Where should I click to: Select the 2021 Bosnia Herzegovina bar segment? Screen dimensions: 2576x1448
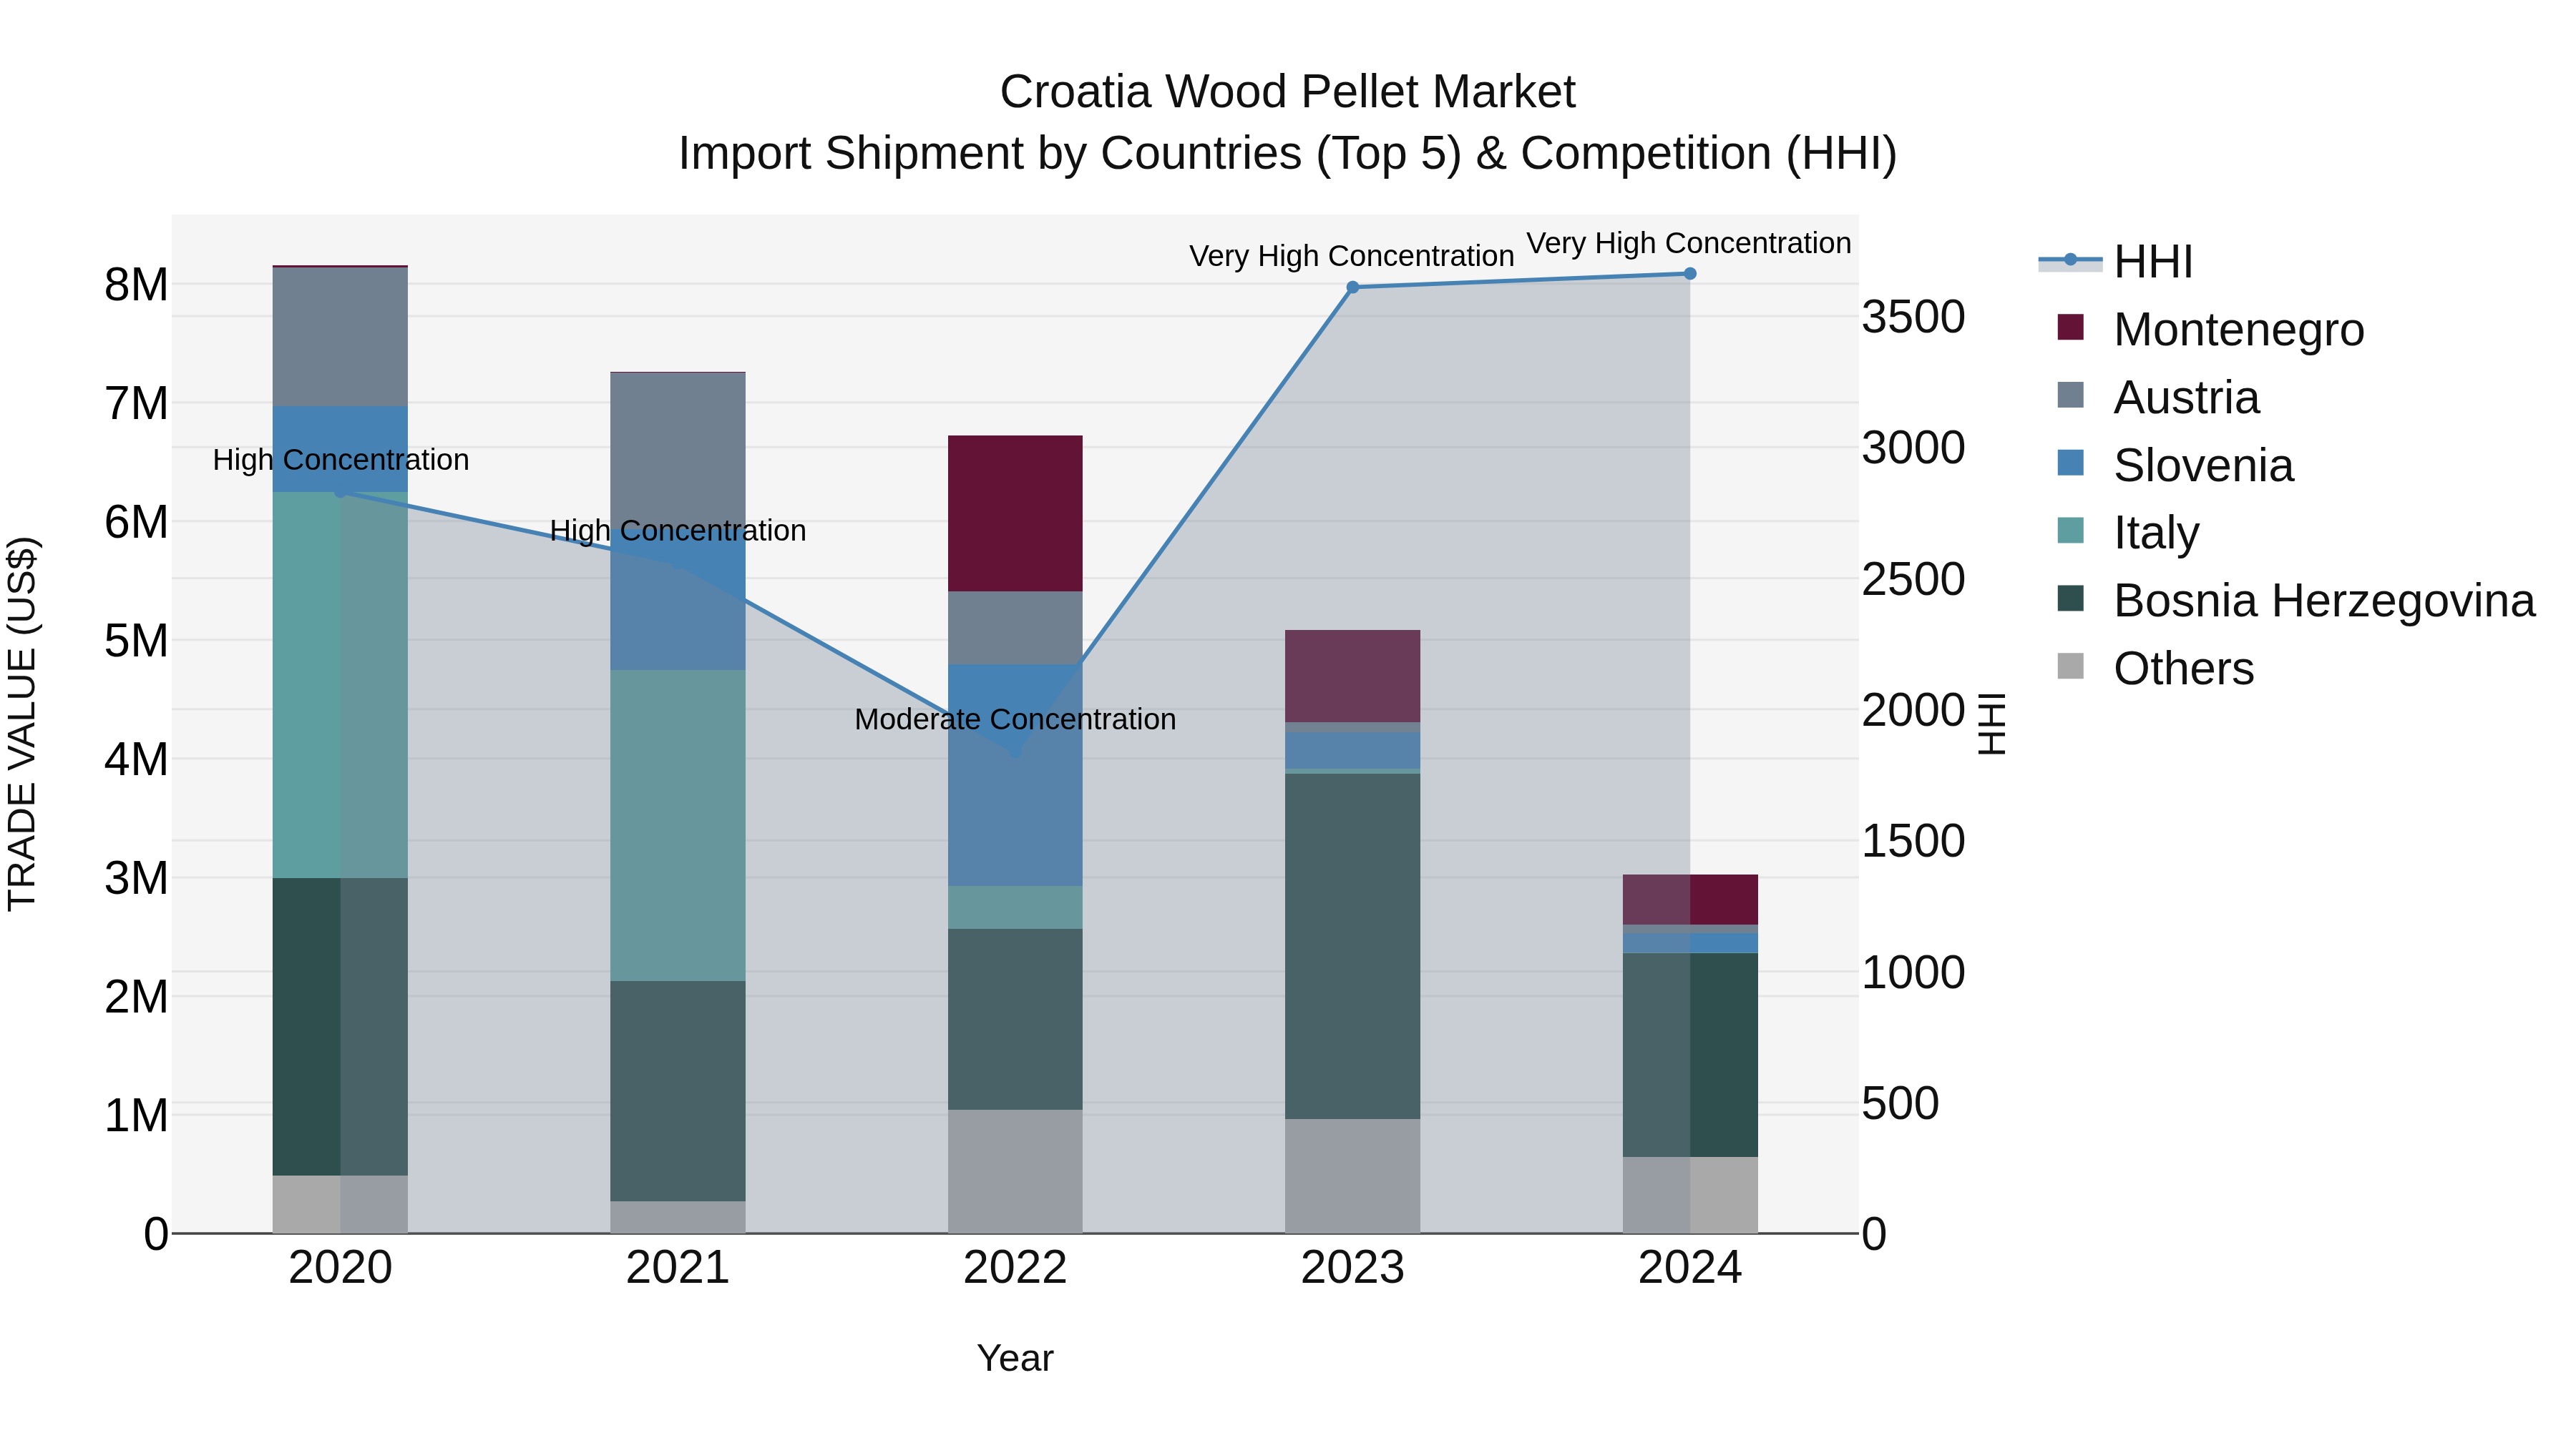pyautogui.click(x=678, y=1091)
